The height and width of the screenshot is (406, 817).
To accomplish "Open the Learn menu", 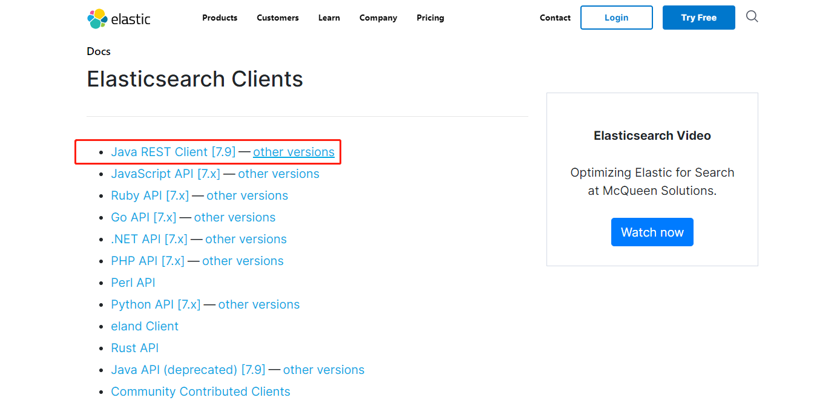I will [329, 18].
